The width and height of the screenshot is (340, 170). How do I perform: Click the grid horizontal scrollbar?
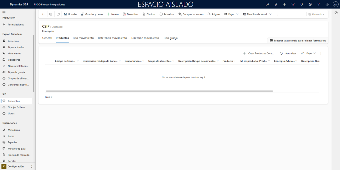159,91
